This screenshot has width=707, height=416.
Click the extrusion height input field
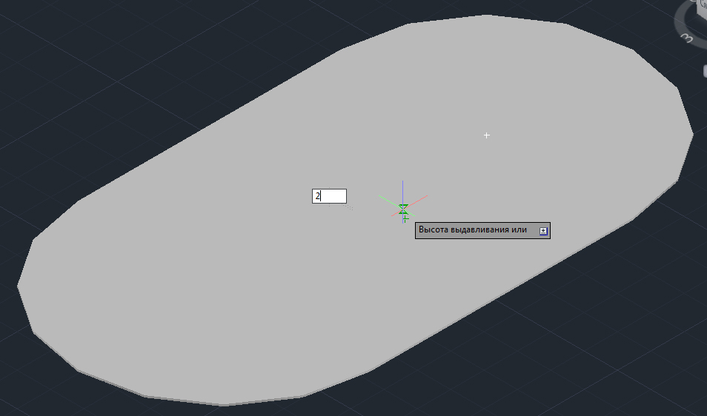tap(329, 196)
